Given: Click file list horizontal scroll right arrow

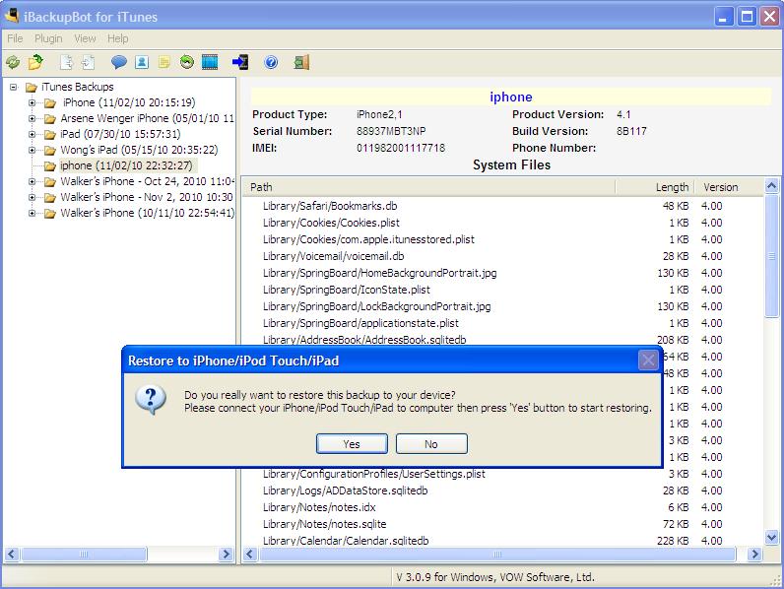Looking at the screenshot, I should pyautogui.click(x=754, y=554).
